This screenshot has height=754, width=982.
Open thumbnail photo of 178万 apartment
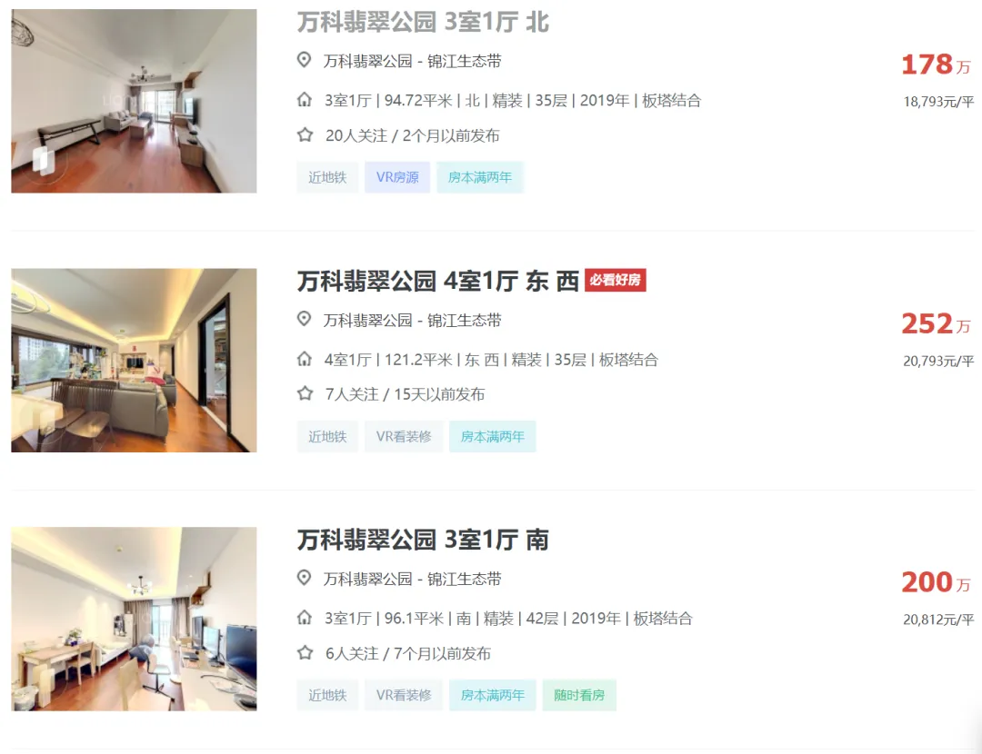(x=134, y=101)
